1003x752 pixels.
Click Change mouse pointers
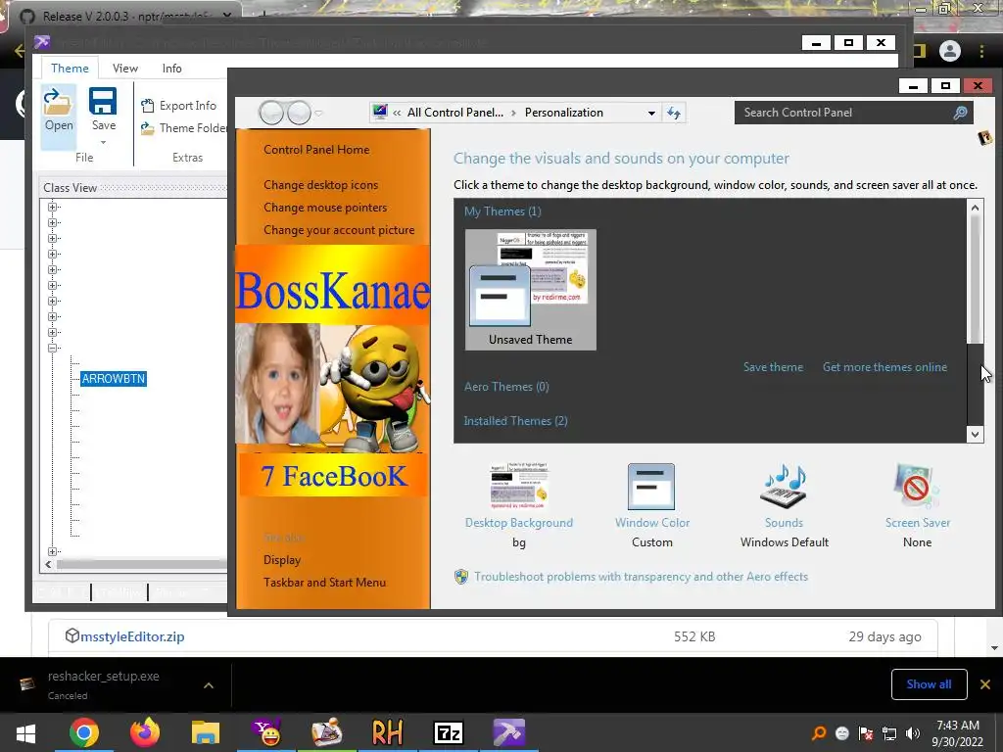(x=325, y=208)
